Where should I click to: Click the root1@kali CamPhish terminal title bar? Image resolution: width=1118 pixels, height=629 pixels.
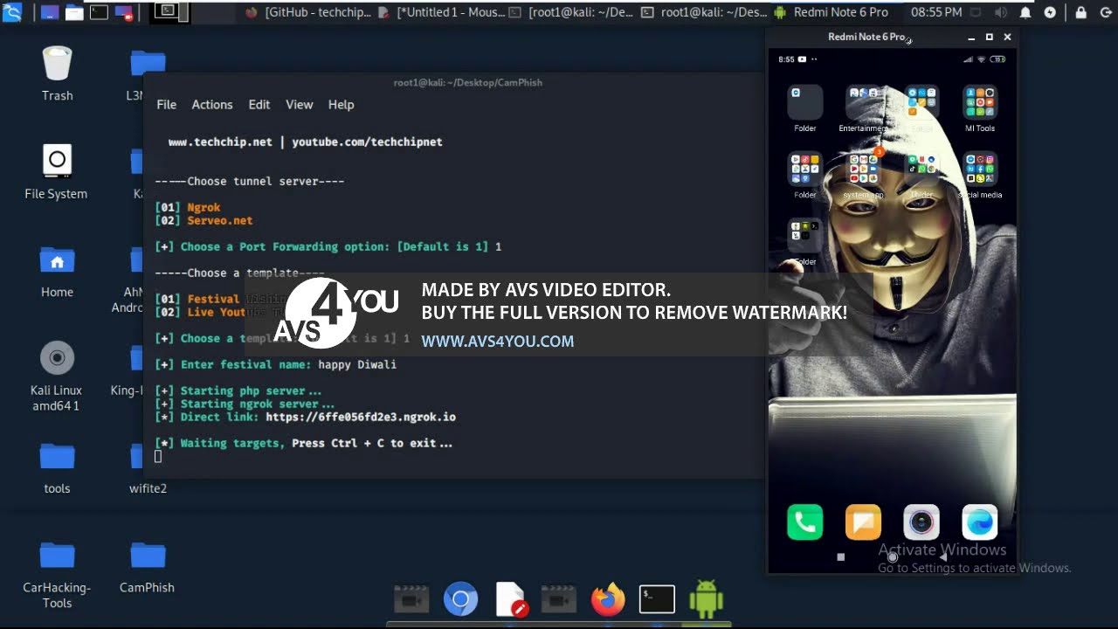click(467, 82)
